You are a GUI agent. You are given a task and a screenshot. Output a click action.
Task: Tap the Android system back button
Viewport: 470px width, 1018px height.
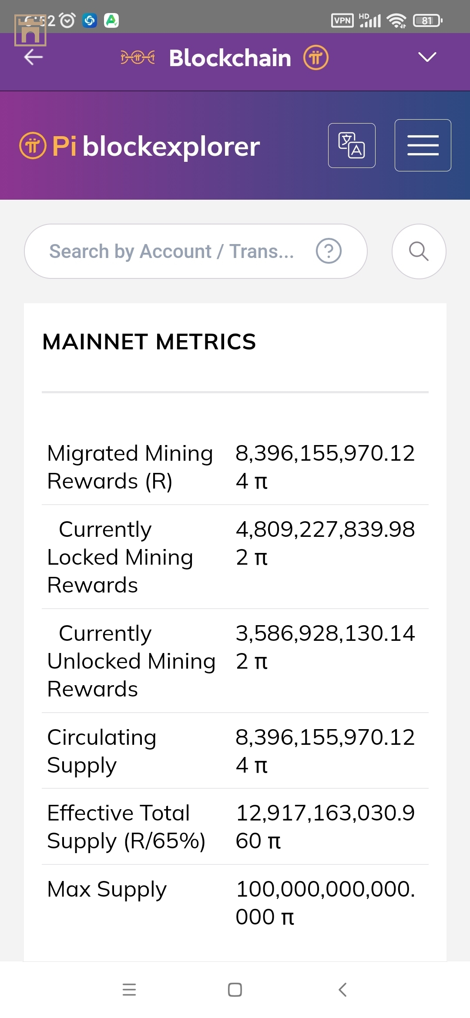pos(342,990)
